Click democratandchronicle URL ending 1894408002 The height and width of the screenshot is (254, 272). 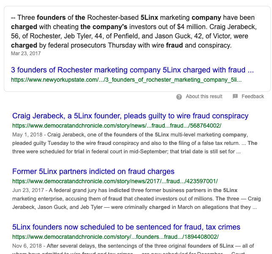(115, 237)
